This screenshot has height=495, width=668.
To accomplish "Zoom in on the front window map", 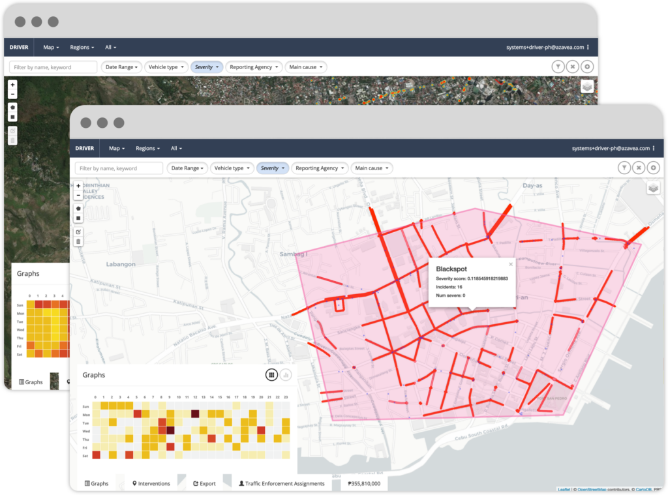I will (78, 186).
